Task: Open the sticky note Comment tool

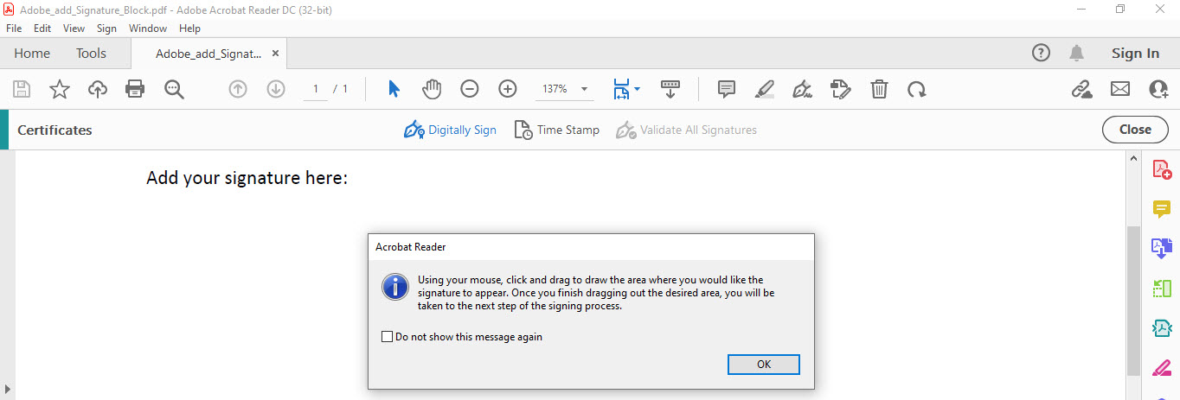Action: pos(727,89)
